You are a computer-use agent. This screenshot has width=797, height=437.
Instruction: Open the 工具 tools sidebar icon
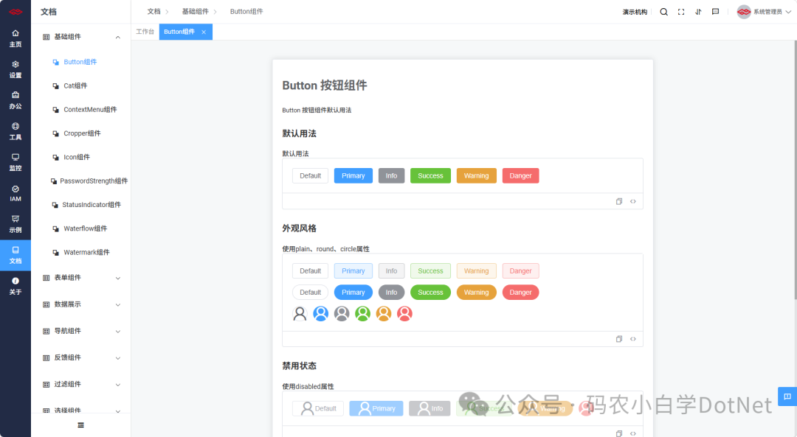pyautogui.click(x=15, y=131)
